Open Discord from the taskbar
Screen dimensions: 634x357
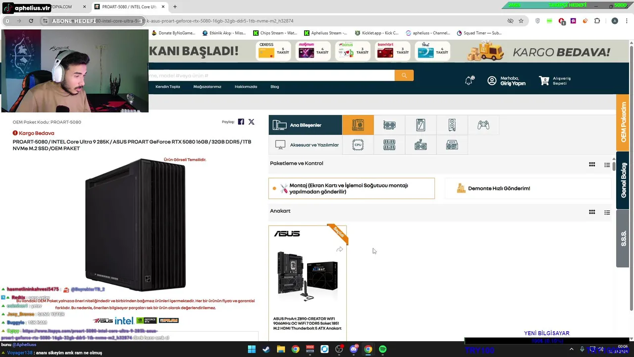pyautogui.click(x=354, y=349)
